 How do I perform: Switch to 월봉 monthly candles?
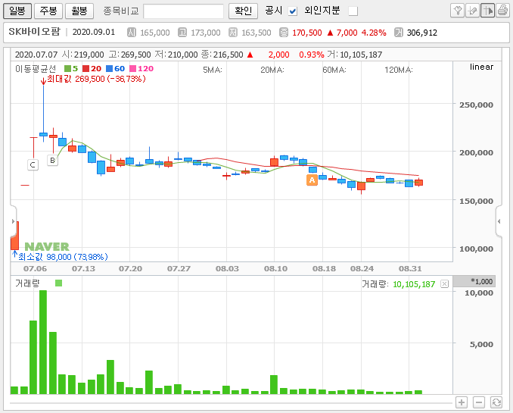(x=79, y=11)
